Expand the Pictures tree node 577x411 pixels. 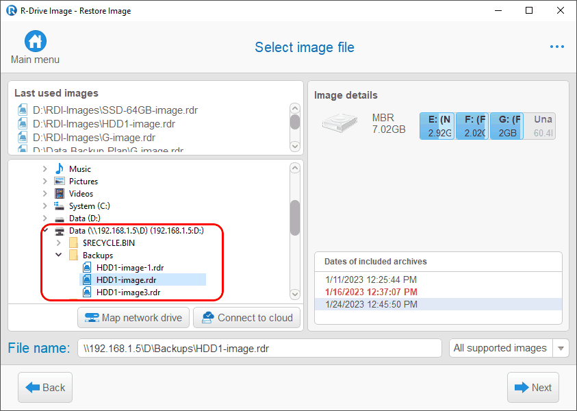pos(45,182)
